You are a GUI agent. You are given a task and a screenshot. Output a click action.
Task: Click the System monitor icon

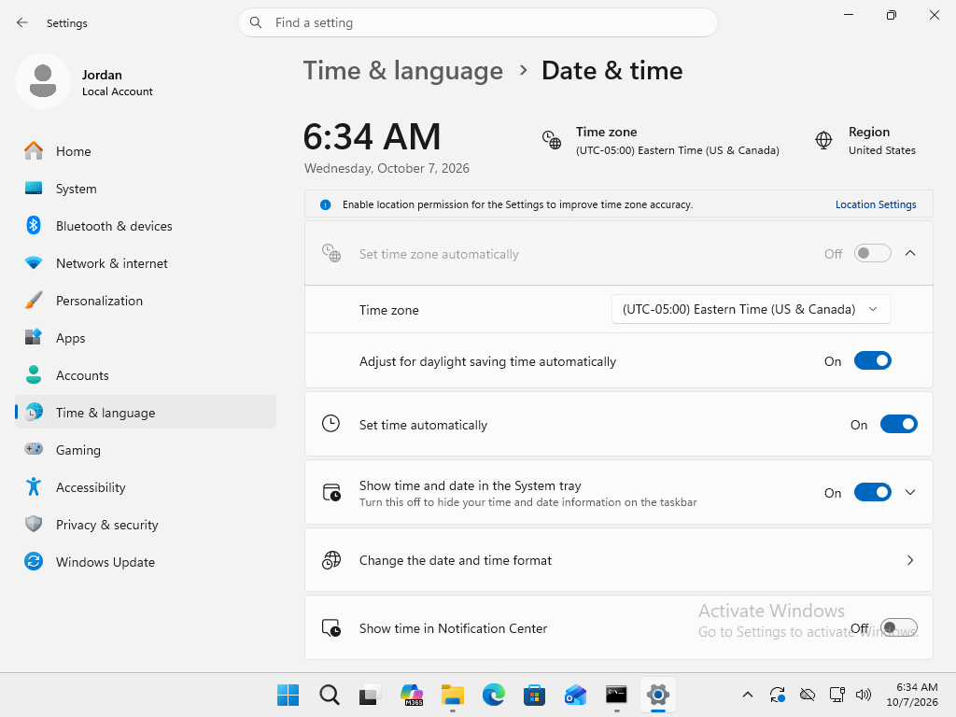[x=34, y=189]
